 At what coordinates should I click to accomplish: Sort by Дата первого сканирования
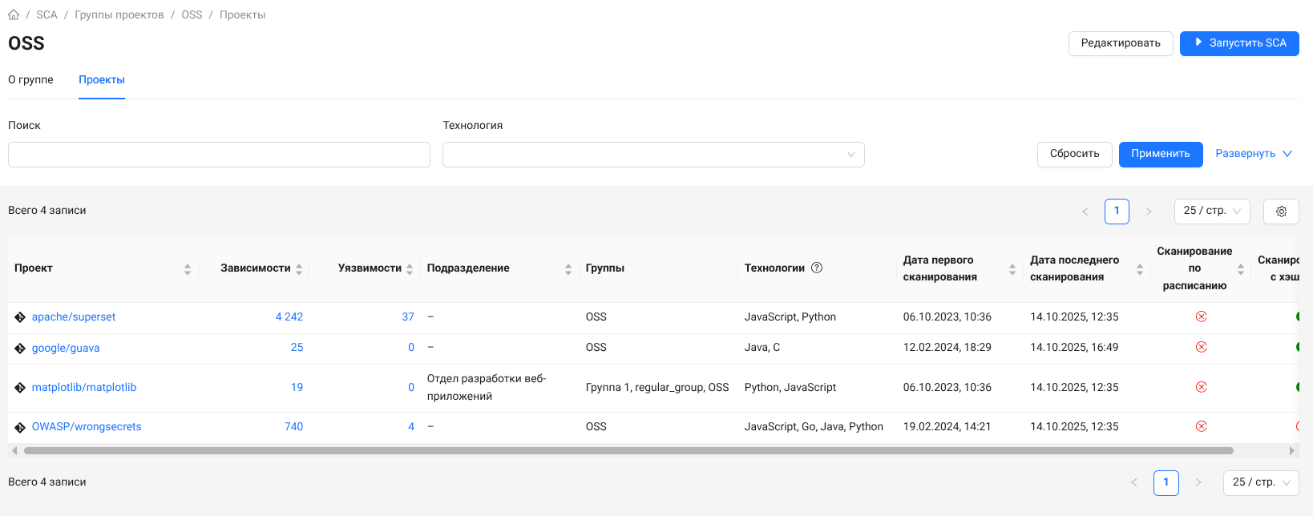point(1012,269)
